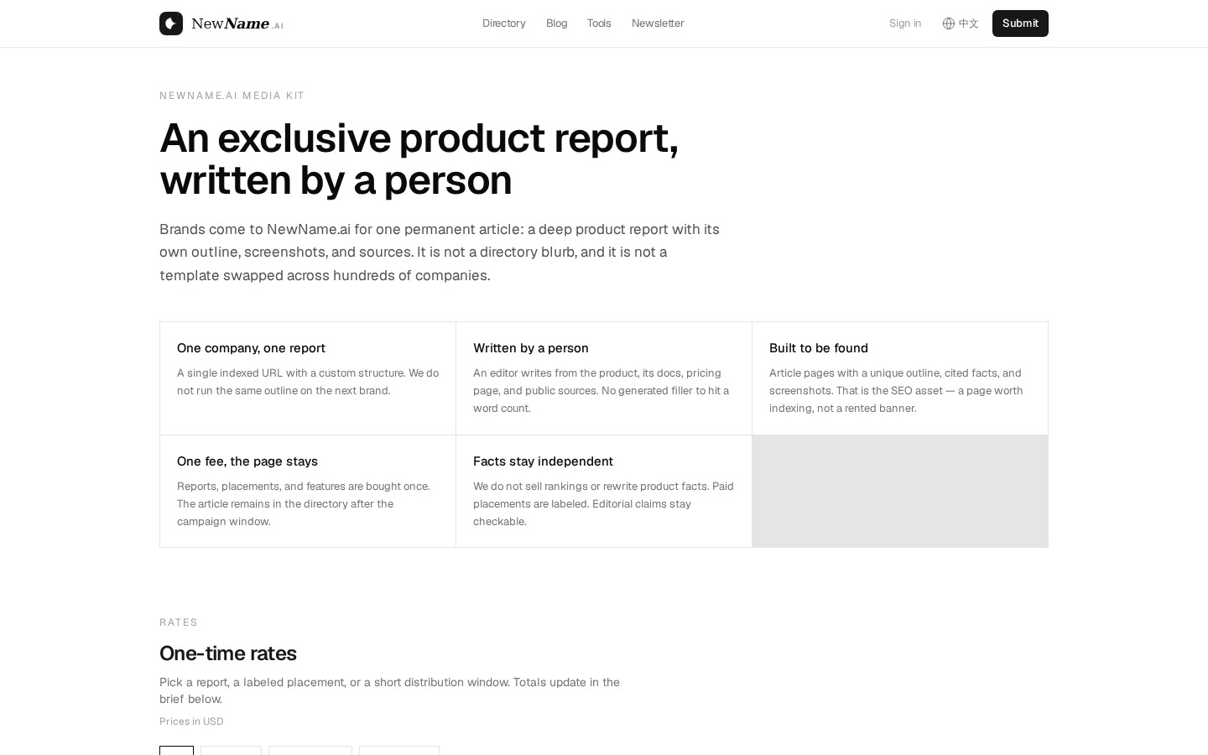Open the Blog nav item
This screenshot has width=1208, height=755.
[557, 23]
